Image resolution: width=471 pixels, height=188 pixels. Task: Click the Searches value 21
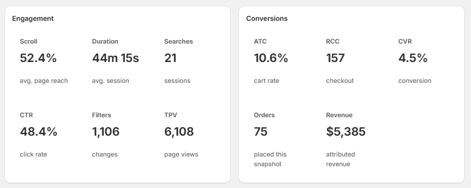tap(170, 58)
